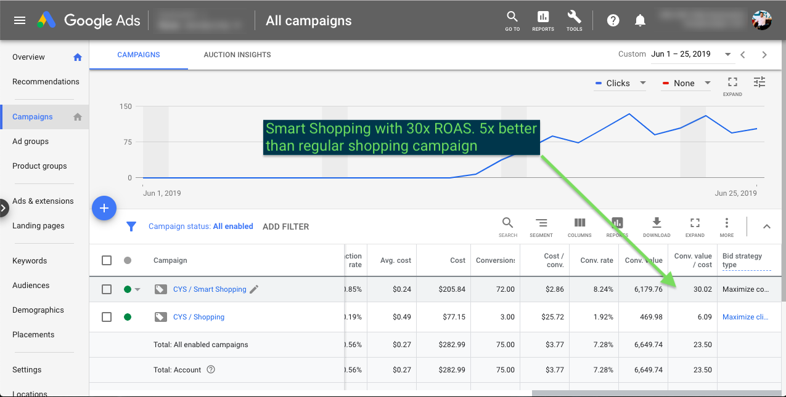Click Smart Shopping value 30.02
This screenshot has width=786, height=397.
[x=702, y=289]
